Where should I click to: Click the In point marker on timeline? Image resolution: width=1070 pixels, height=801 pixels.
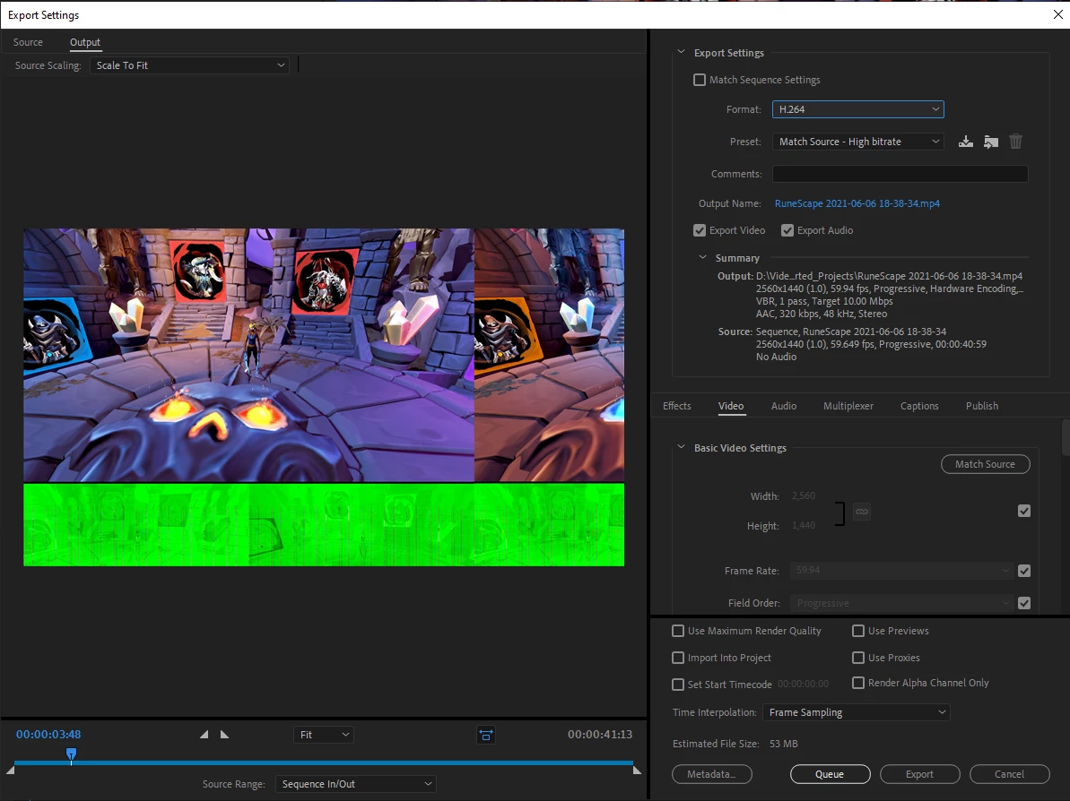(10, 770)
